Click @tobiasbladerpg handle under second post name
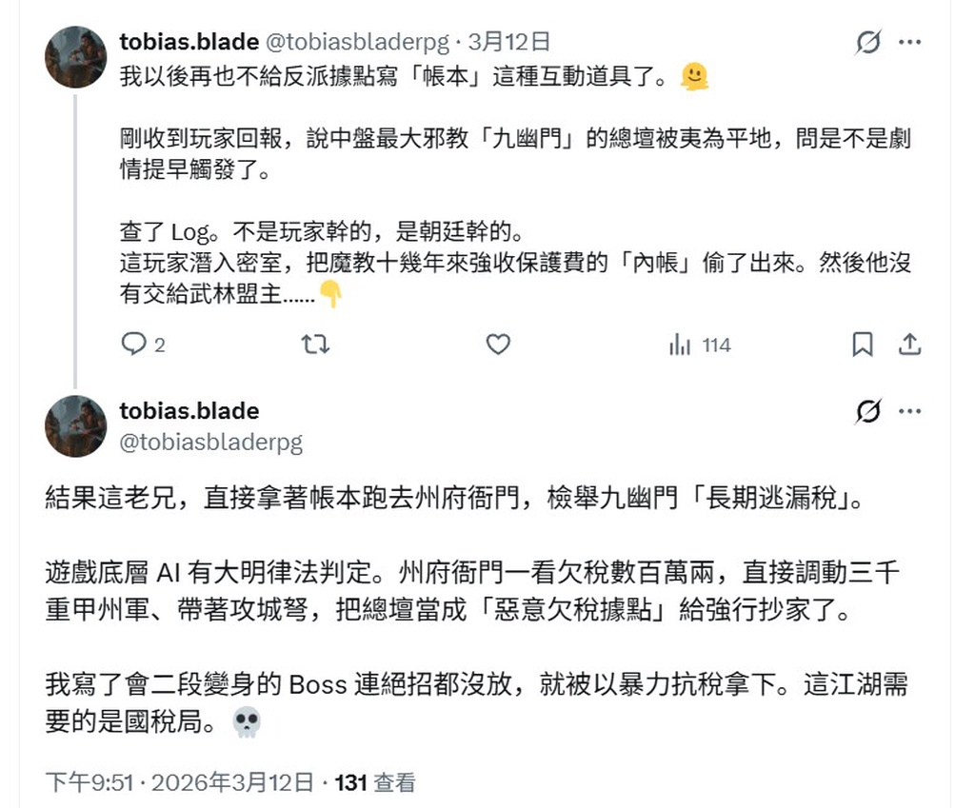Viewport: 975px width, 808px height. [x=210, y=441]
